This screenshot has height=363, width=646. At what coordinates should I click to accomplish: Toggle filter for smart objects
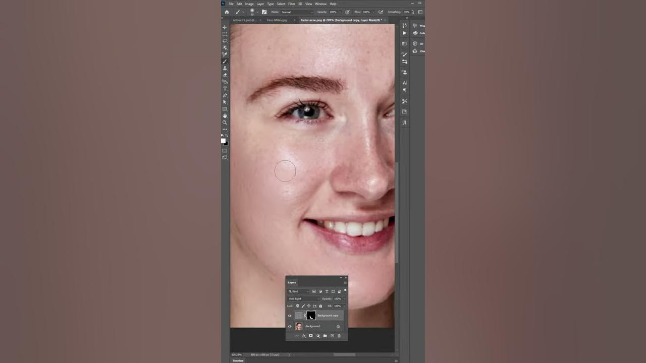(x=339, y=291)
